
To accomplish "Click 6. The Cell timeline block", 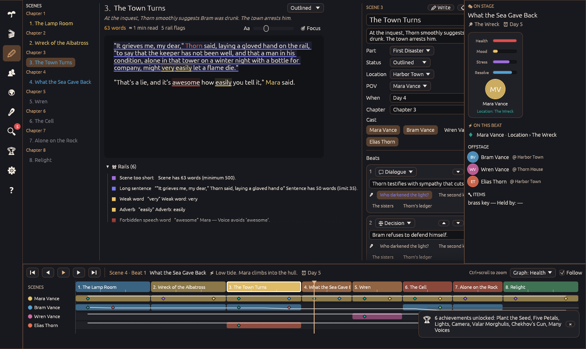I will tap(427, 287).
